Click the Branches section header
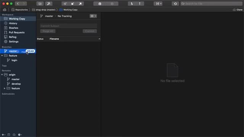Screen dimensions: 244x137 (6, 47)
